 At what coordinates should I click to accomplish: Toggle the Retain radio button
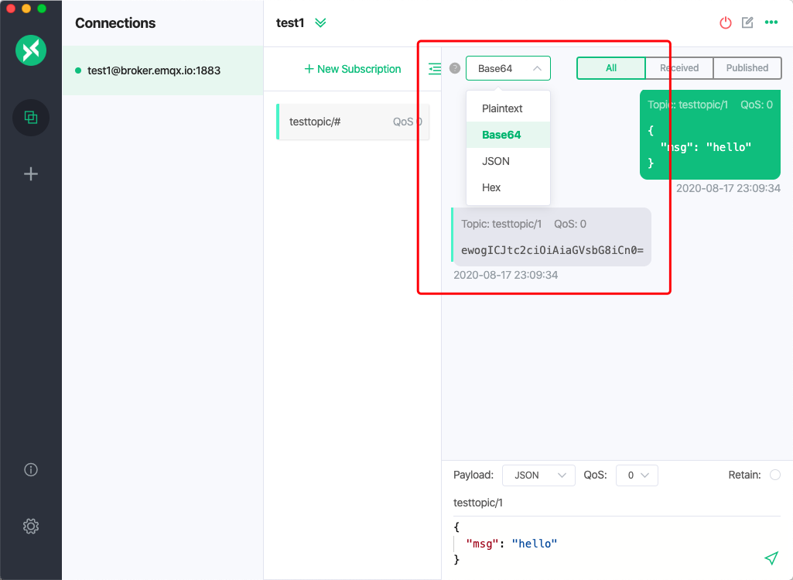[x=774, y=475]
